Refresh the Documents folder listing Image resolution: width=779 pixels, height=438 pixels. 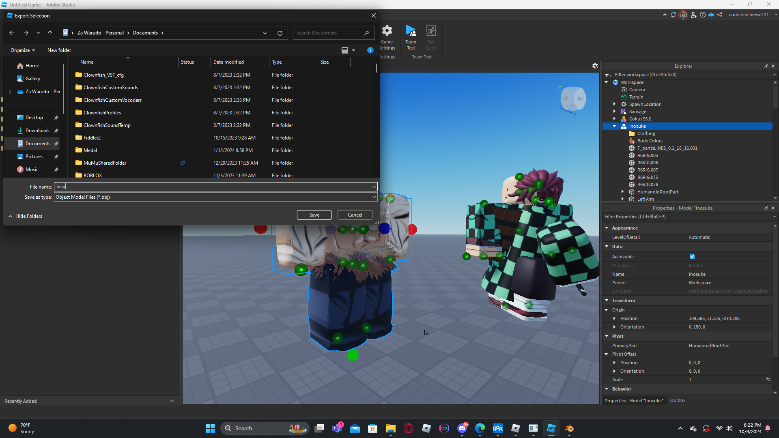click(x=280, y=33)
